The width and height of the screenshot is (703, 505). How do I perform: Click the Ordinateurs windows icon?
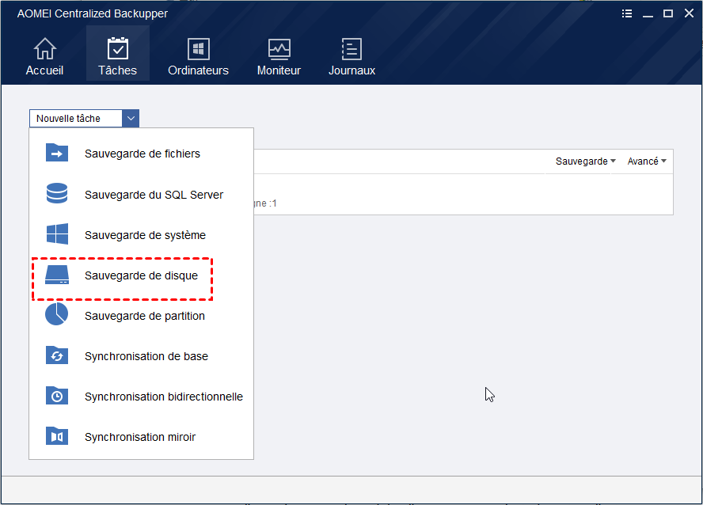(198, 49)
